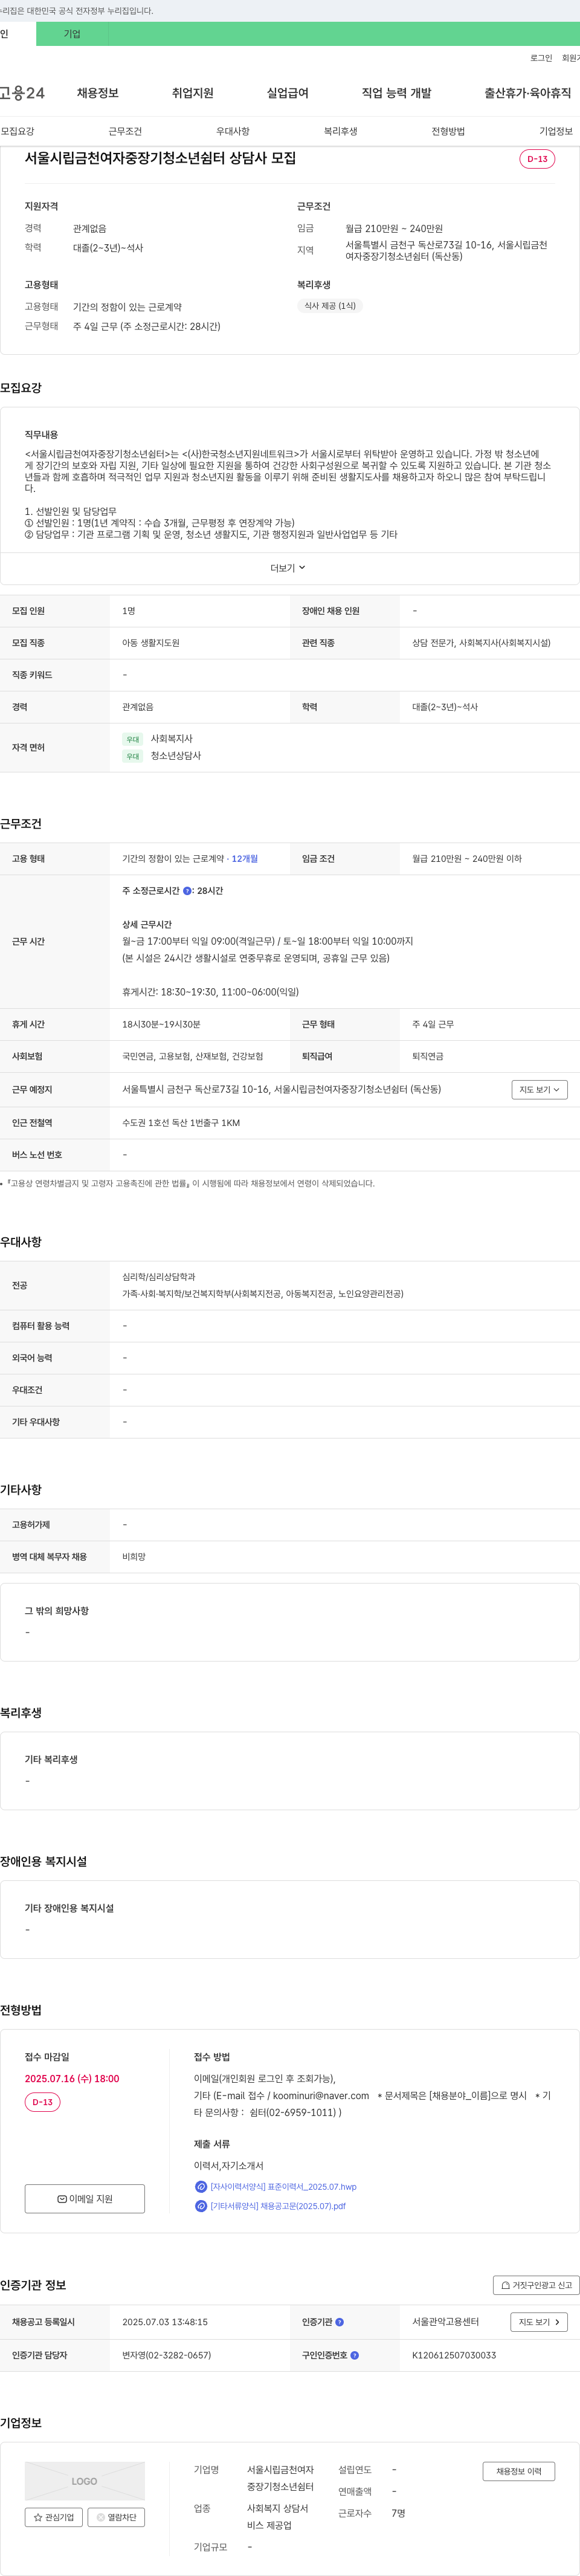Open the 취업지원 menu

[193, 93]
